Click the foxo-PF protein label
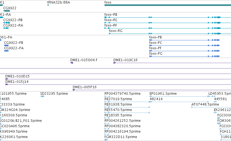 [155, 48]
